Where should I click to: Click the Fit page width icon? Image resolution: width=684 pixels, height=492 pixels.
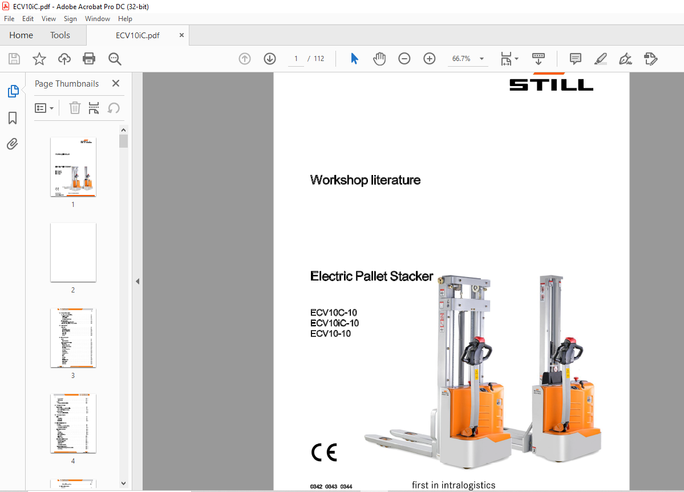coord(506,58)
